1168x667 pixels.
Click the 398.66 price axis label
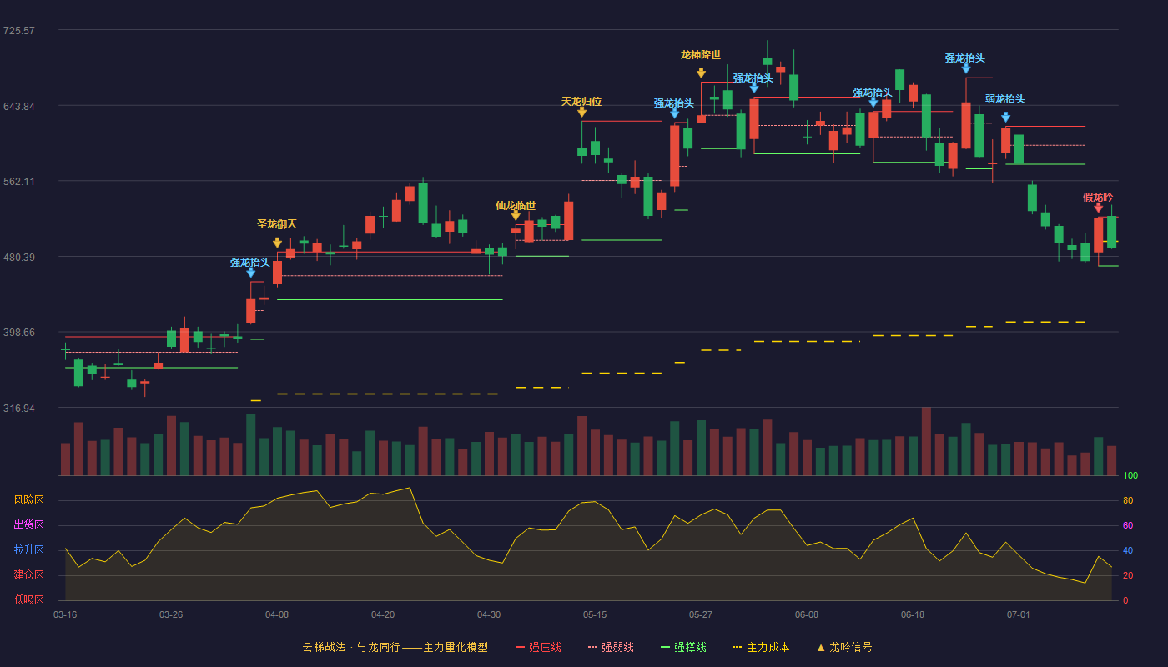tap(18, 333)
